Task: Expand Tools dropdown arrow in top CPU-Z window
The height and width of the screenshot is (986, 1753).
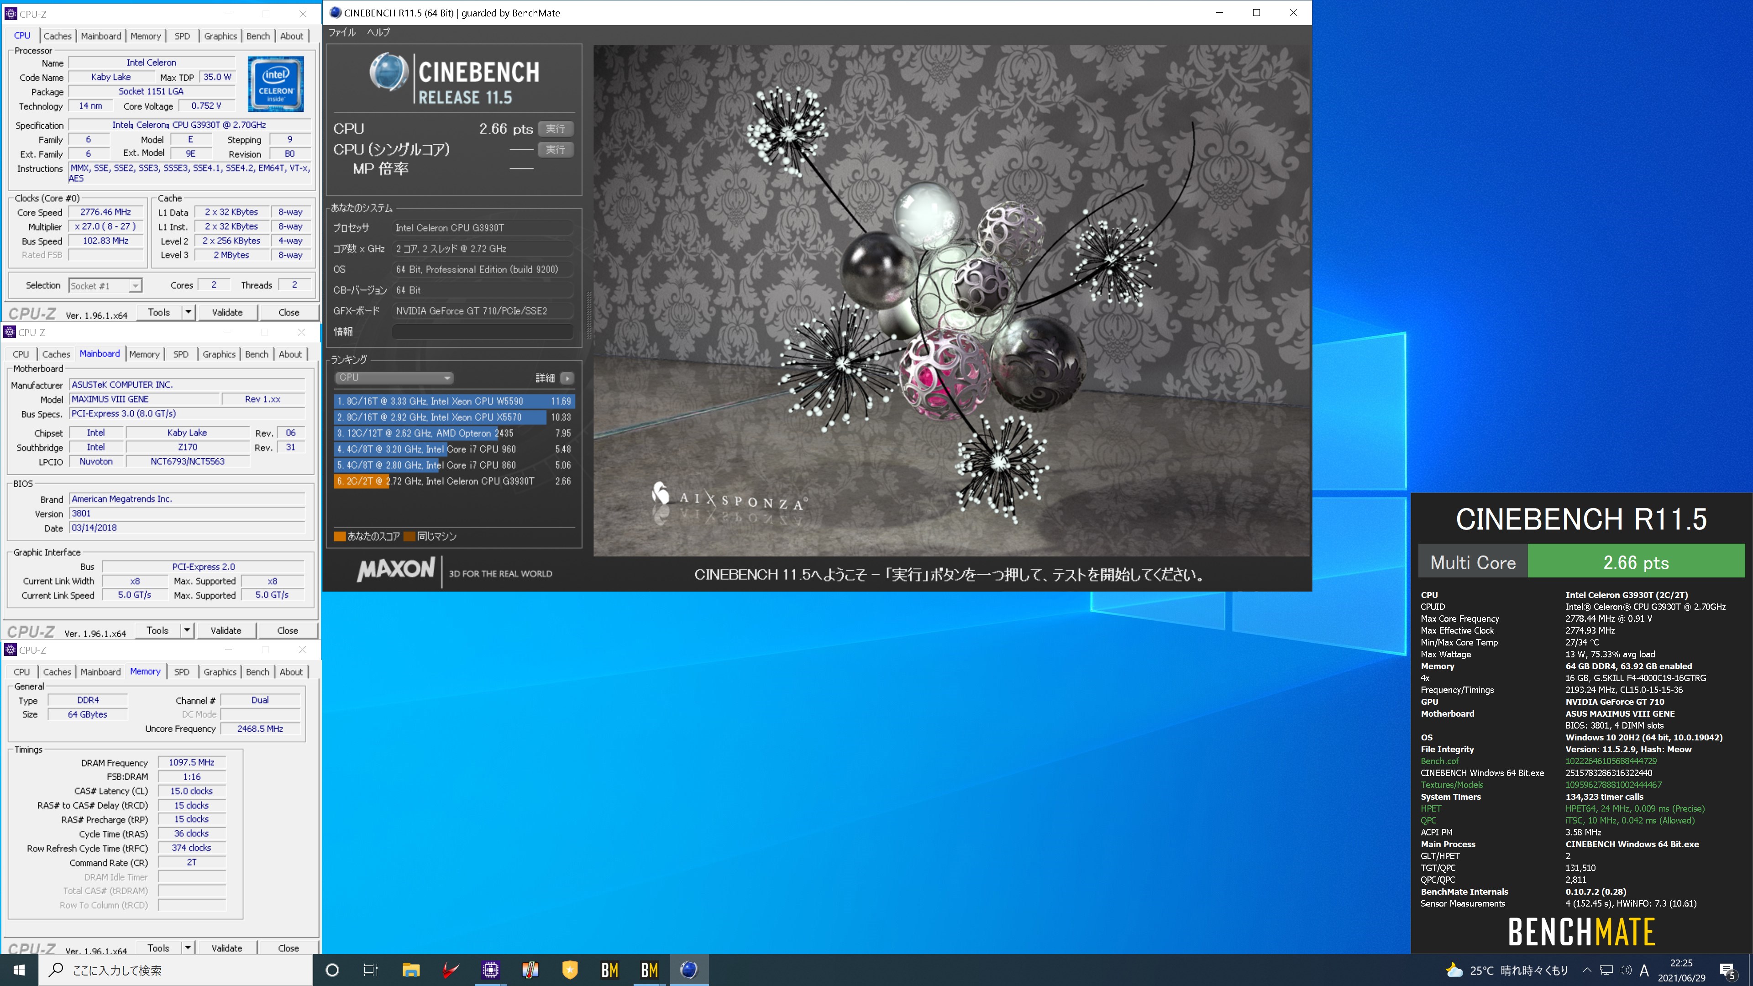Action: tap(189, 312)
